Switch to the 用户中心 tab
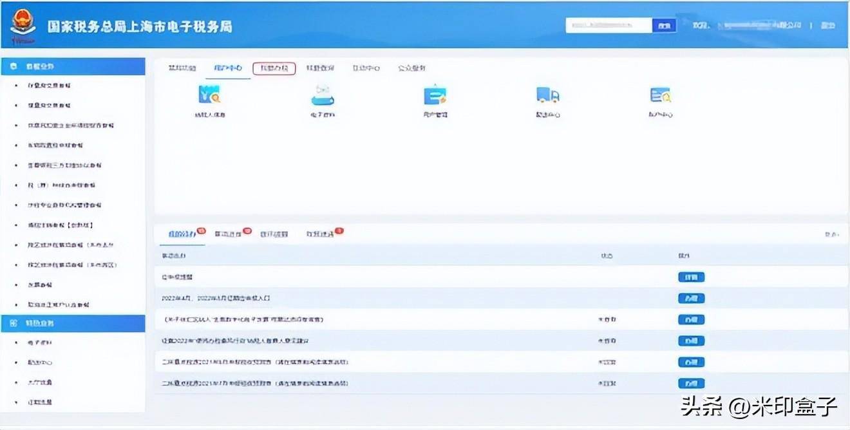The height and width of the screenshot is (430, 850). pos(228,68)
